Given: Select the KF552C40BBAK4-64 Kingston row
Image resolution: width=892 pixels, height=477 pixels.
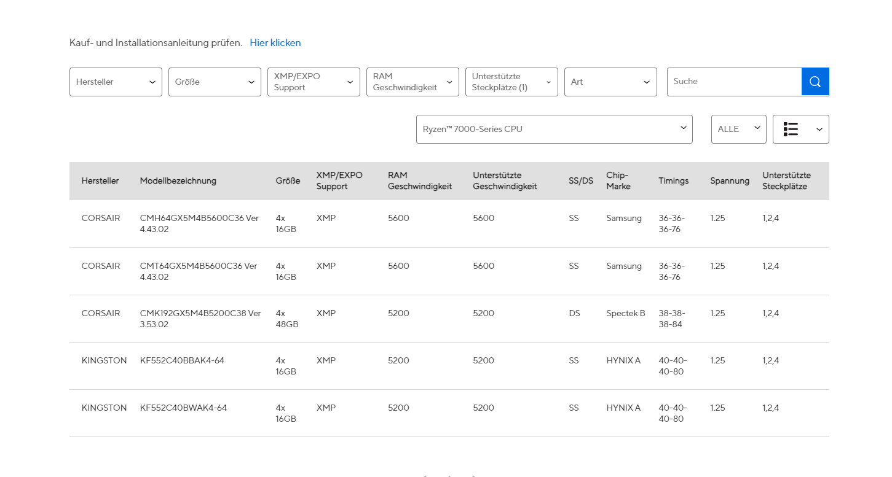Looking at the screenshot, I should click(182, 361).
